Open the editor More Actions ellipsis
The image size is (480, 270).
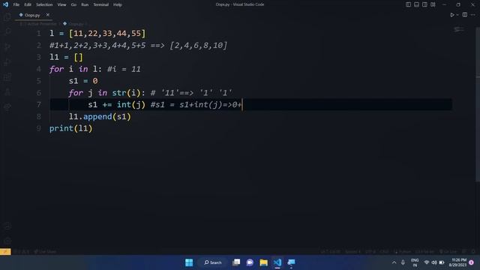tap(473, 15)
